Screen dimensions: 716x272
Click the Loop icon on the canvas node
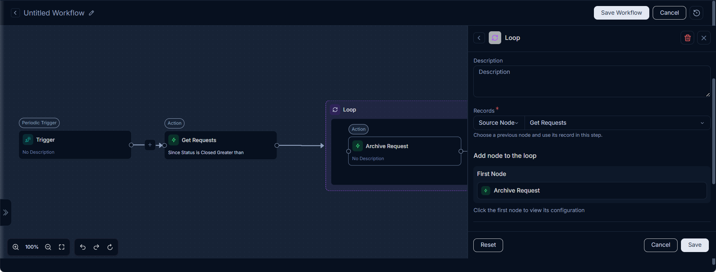[x=335, y=110]
